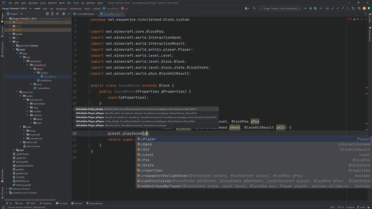Open the Services tool window
372x209 pixels.
77,203
